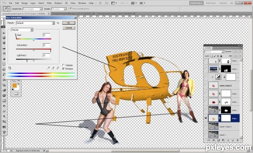Select the Subtract from Sample eyedropper
The image size is (253, 153).
(x=57, y=68)
